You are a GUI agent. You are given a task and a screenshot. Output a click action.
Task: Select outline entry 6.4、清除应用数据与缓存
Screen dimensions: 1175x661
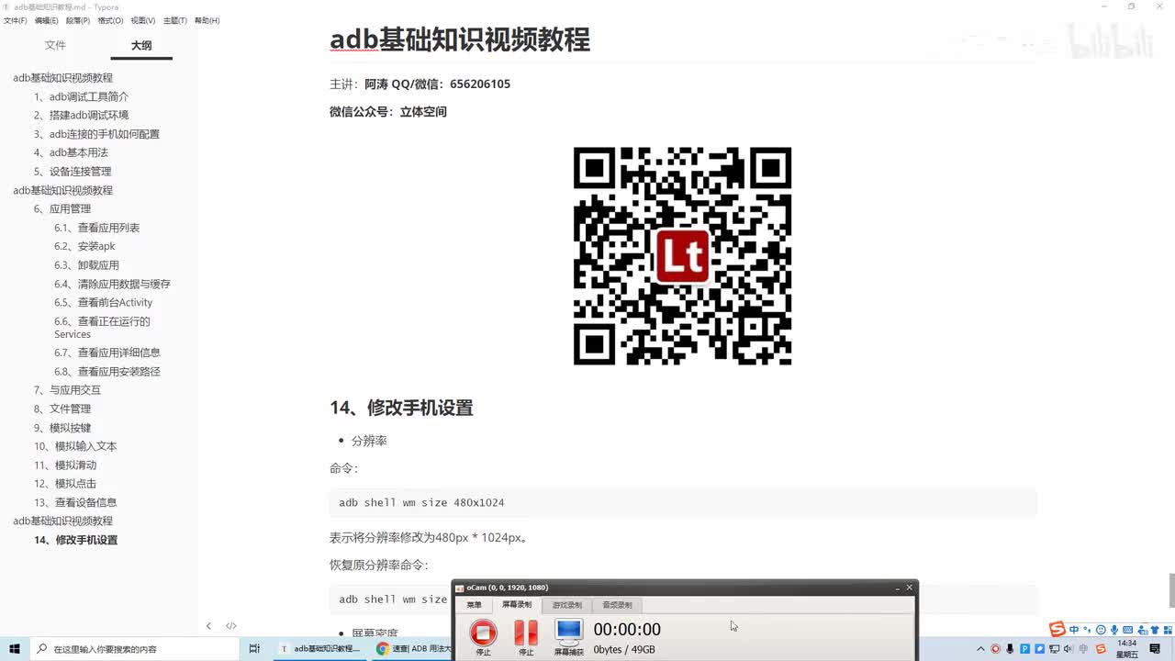tap(112, 284)
